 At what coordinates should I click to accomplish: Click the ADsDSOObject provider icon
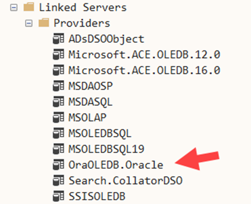pos(59,39)
